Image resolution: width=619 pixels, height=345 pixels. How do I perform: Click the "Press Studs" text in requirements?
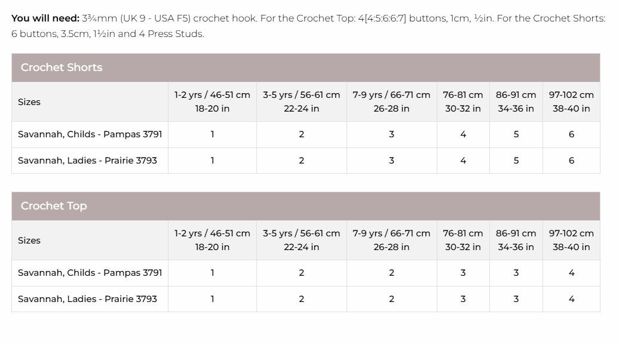coord(176,34)
